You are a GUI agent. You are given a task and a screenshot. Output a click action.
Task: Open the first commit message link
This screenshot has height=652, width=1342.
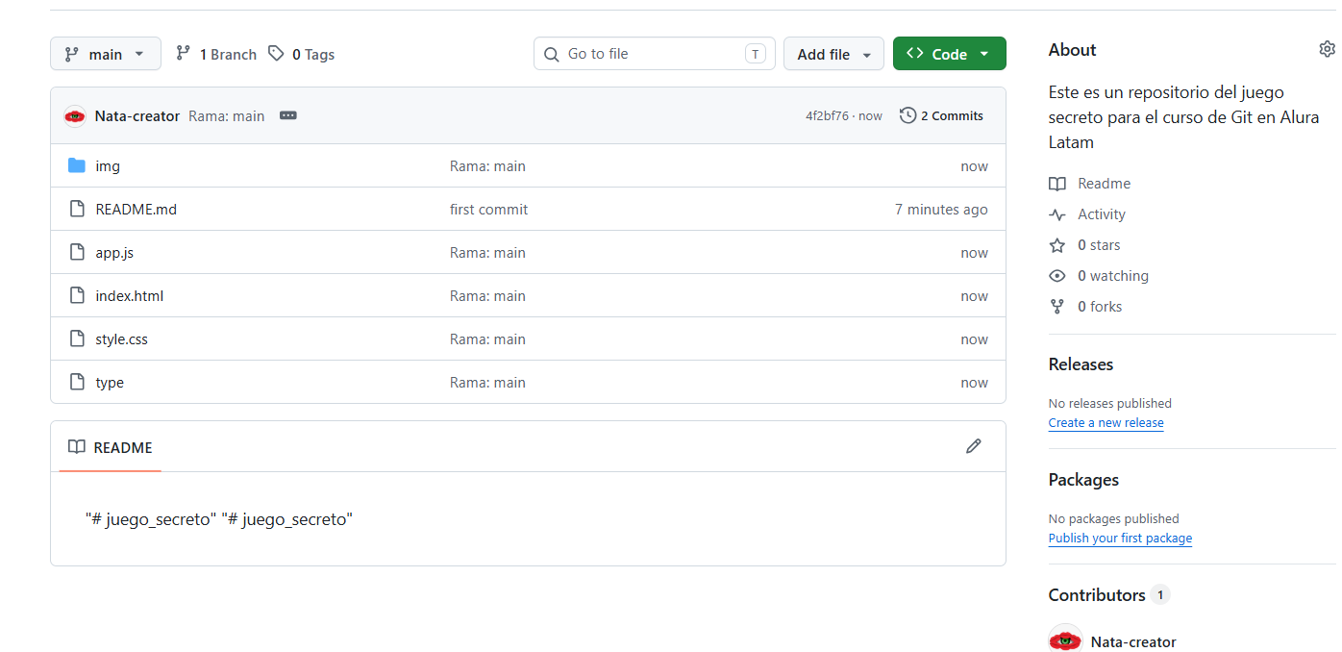pos(488,209)
